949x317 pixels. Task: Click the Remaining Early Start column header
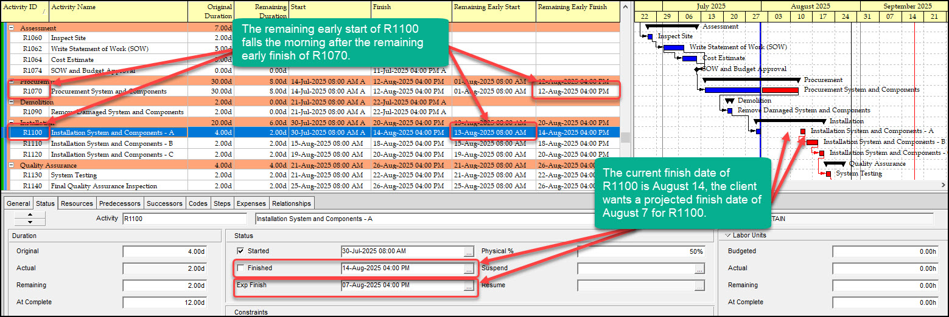tap(493, 8)
